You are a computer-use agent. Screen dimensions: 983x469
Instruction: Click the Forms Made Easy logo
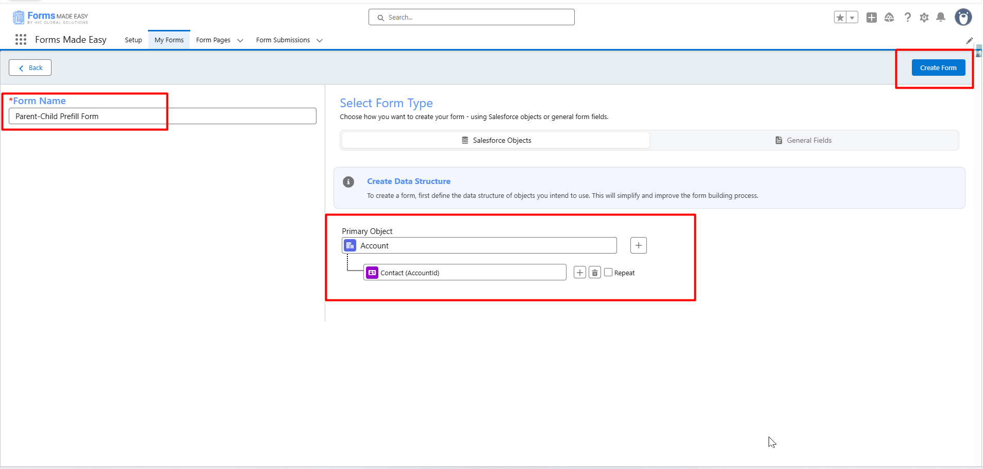click(51, 18)
